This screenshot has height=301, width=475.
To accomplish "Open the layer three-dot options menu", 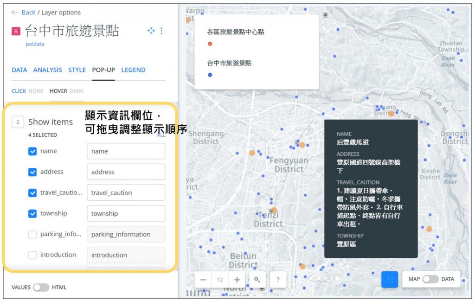I will (x=161, y=31).
